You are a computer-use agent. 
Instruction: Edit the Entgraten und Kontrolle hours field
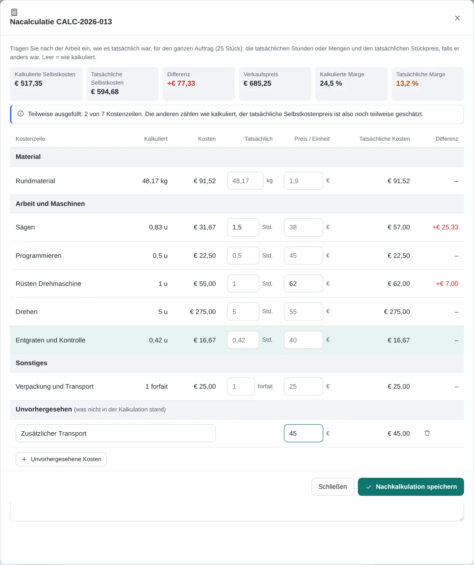(x=243, y=340)
